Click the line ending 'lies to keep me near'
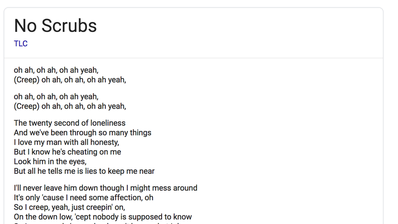 (x=84, y=171)
